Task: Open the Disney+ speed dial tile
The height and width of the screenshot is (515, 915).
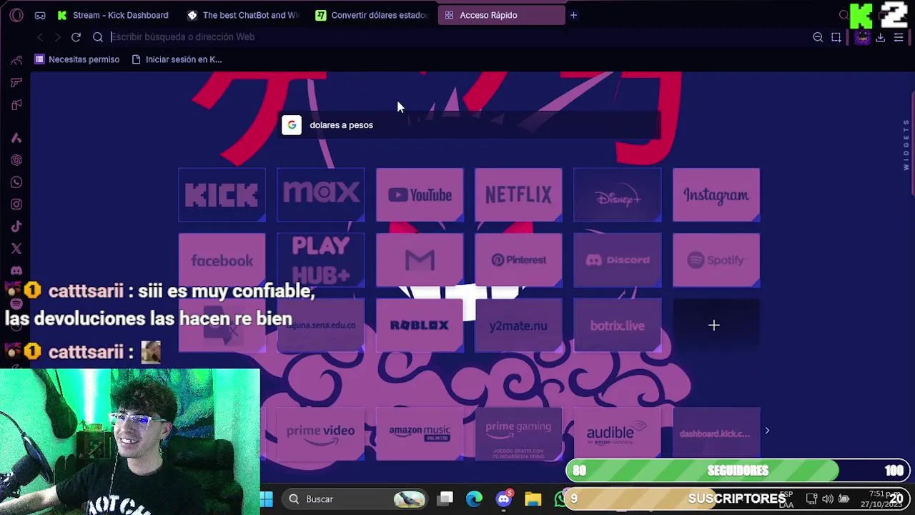Action: click(x=618, y=195)
